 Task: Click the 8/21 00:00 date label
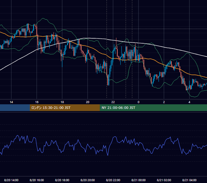(139, 180)
